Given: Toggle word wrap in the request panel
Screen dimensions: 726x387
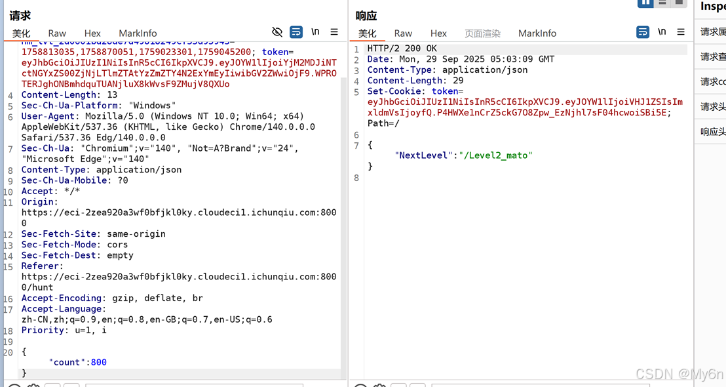Looking at the screenshot, I should pyautogui.click(x=296, y=32).
